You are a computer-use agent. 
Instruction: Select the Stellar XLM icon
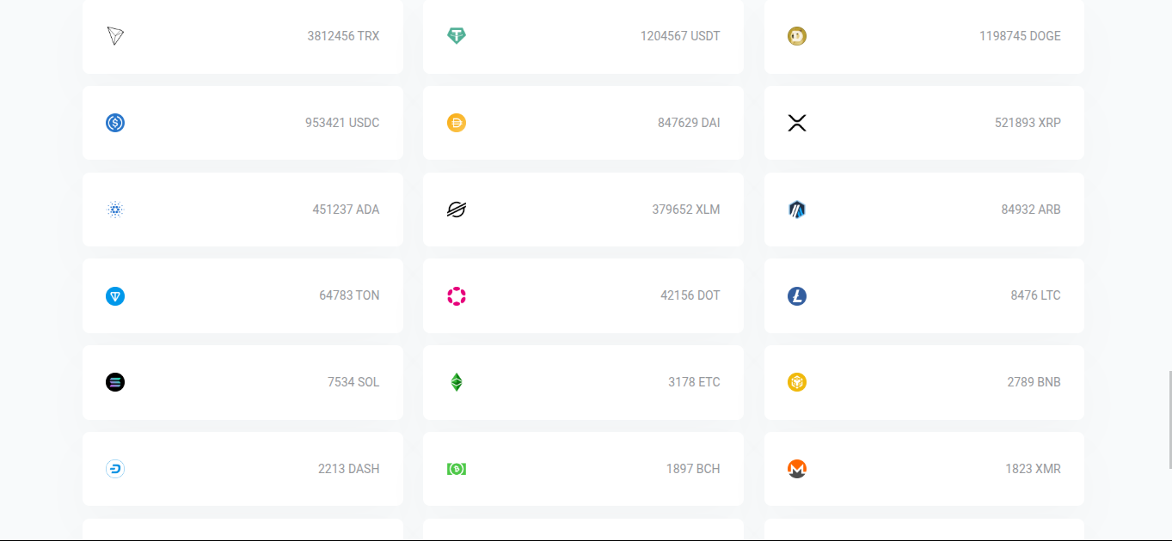(x=457, y=210)
